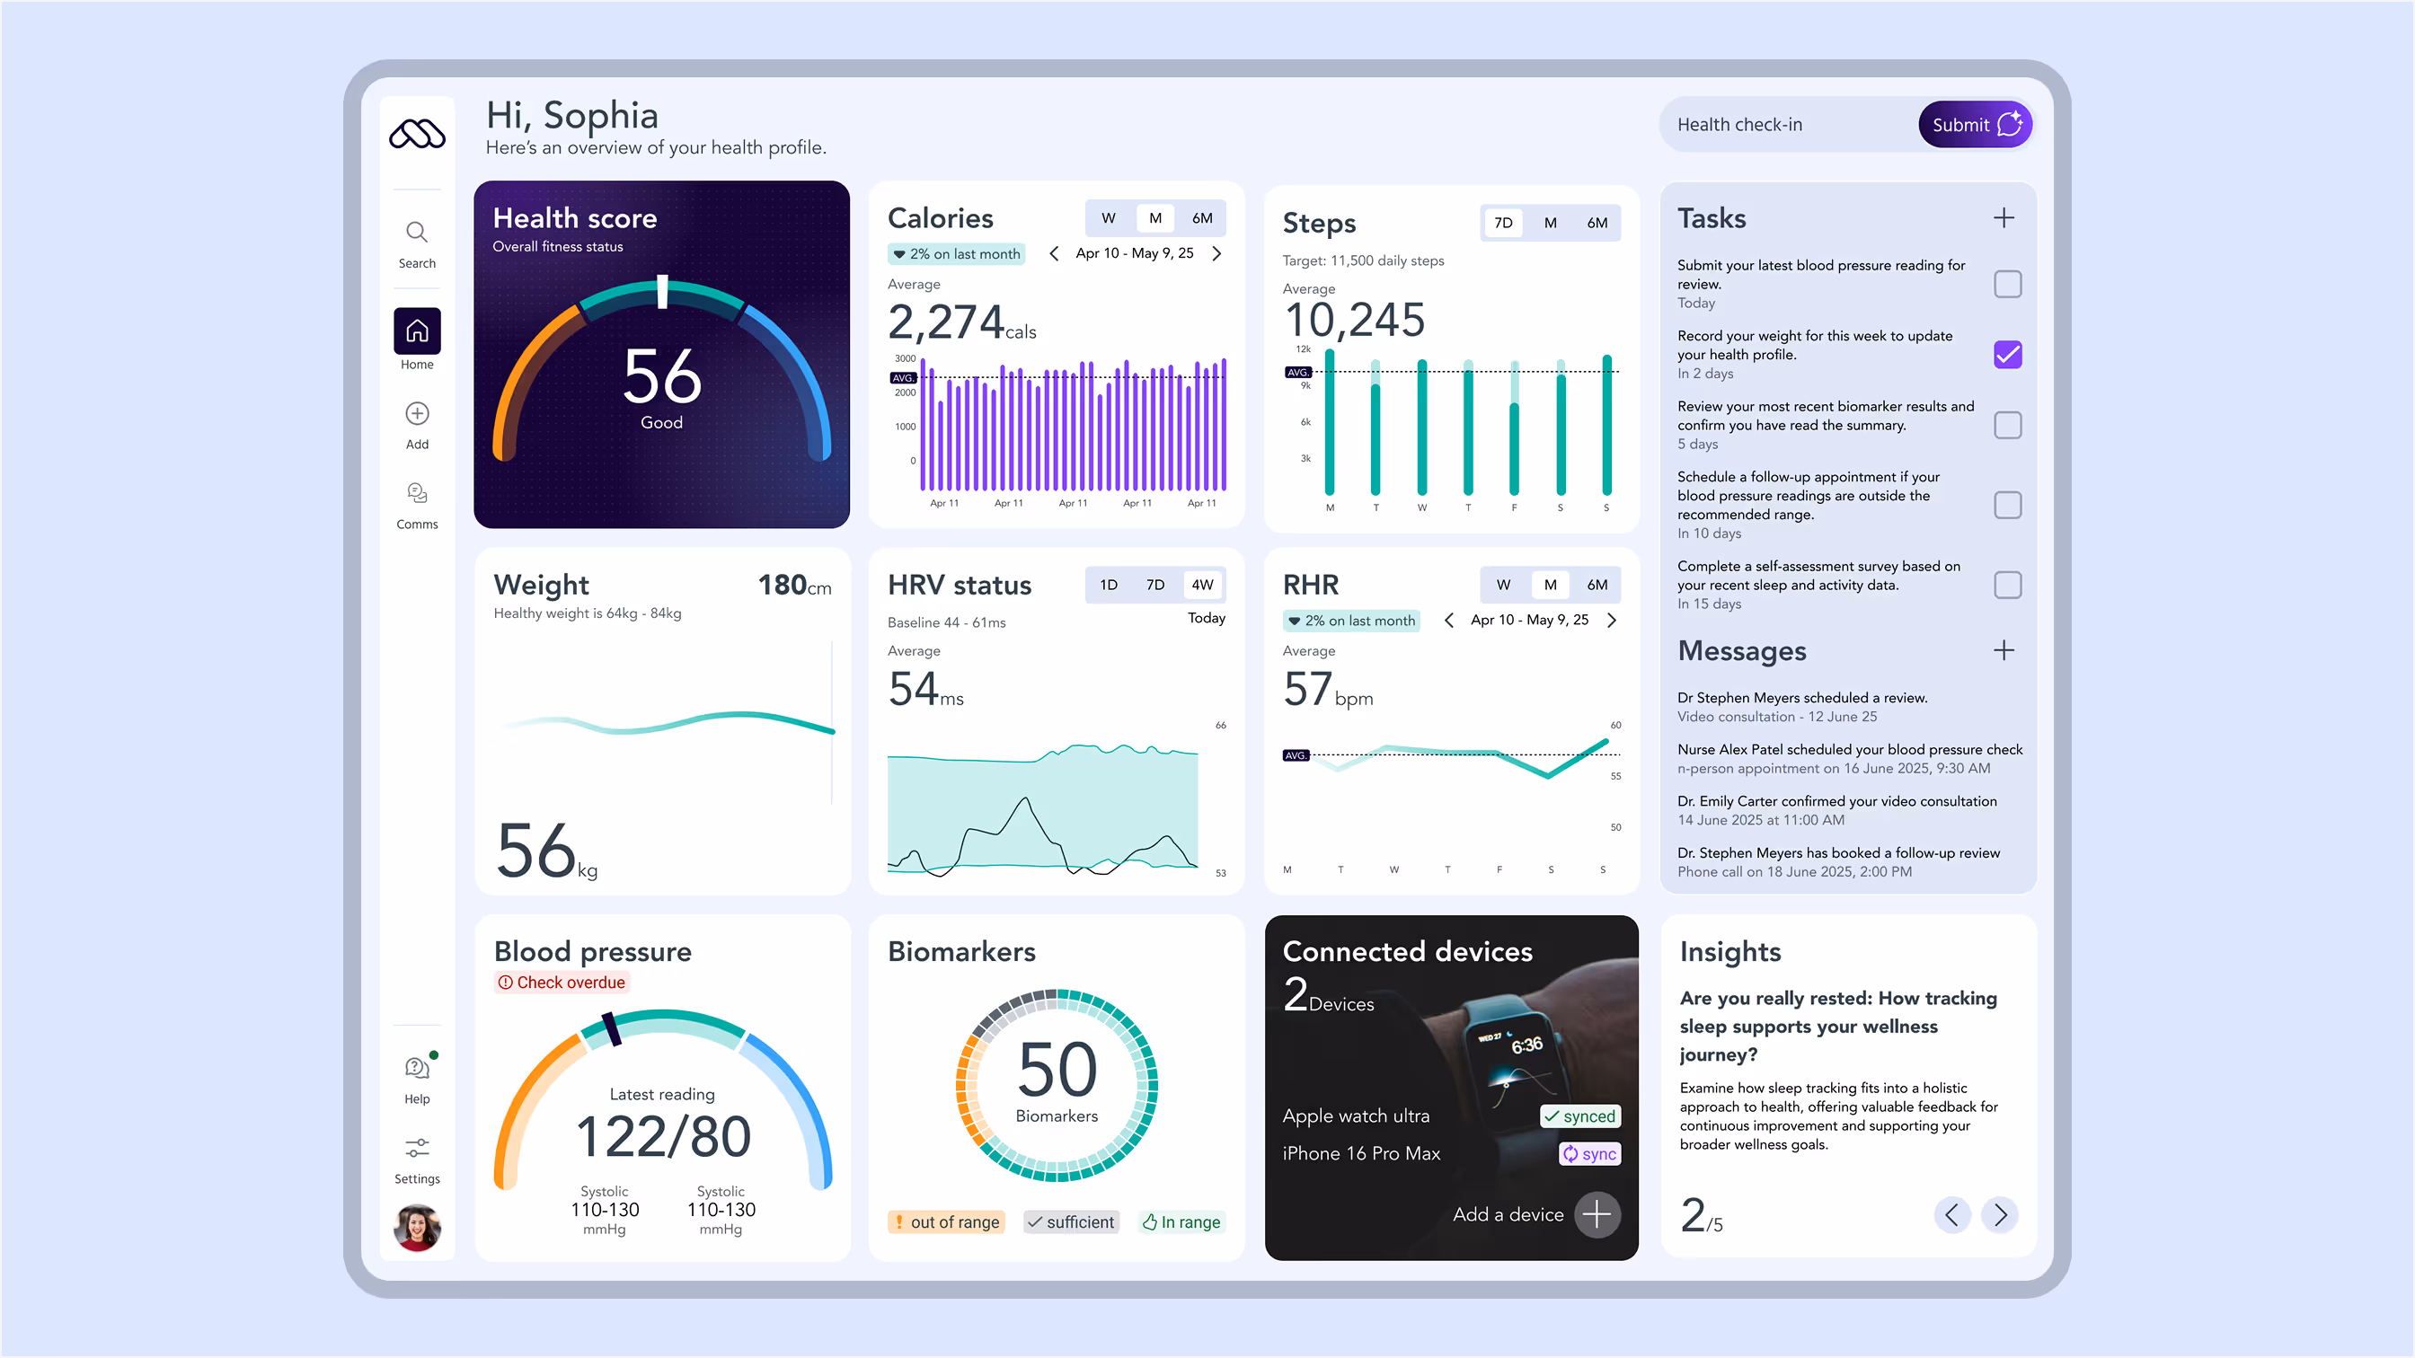2415x1358 pixels.
Task: Click the Add plus circle icon
Action: click(416, 413)
